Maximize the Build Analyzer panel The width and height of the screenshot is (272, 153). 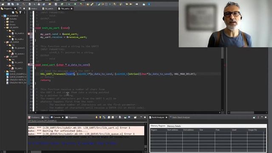(x=266, y=117)
